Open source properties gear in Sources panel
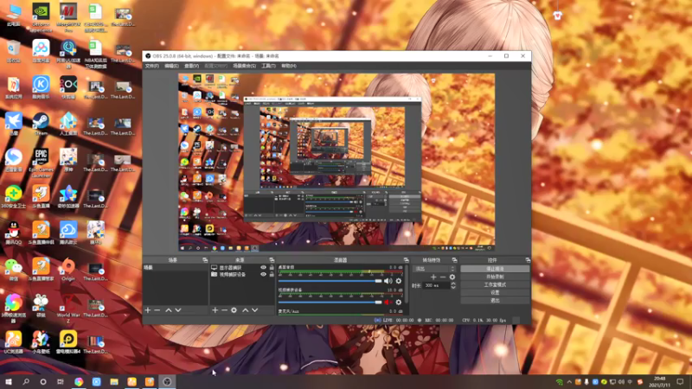Screen dimensions: 692x389 234,310
